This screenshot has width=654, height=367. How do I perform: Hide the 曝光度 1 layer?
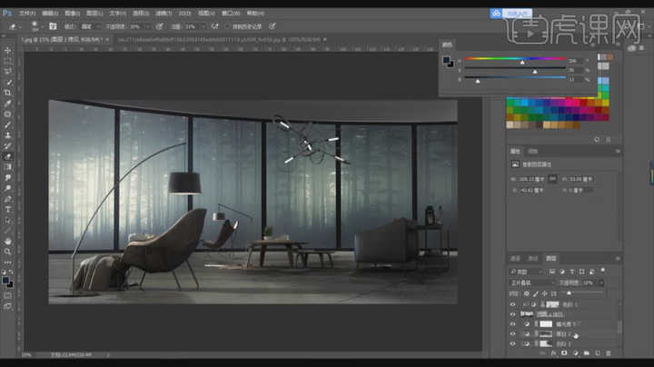(512, 324)
